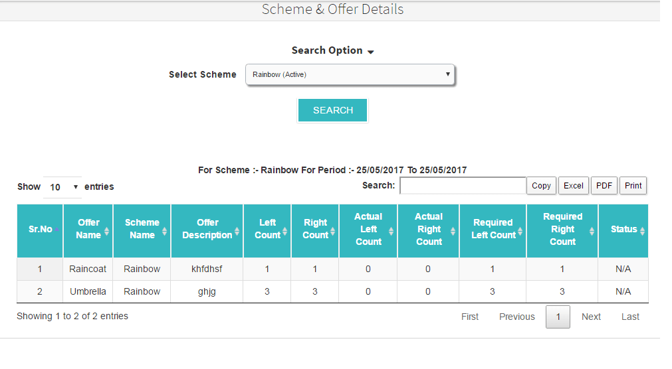672x369 pixels.
Task: Go to Next page of results
Action: [x=591, y=317]
